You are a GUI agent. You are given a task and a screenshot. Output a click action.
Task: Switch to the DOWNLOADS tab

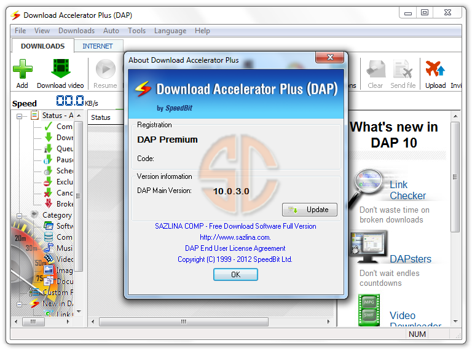pos(43,46)
